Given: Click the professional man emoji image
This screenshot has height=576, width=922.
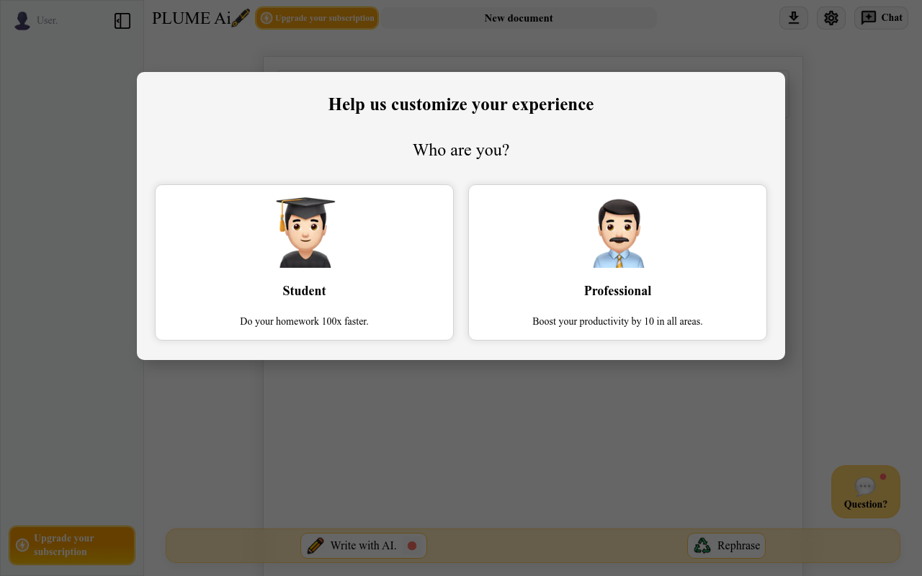Looking at the screenshot, I should (x=618, y=233).
